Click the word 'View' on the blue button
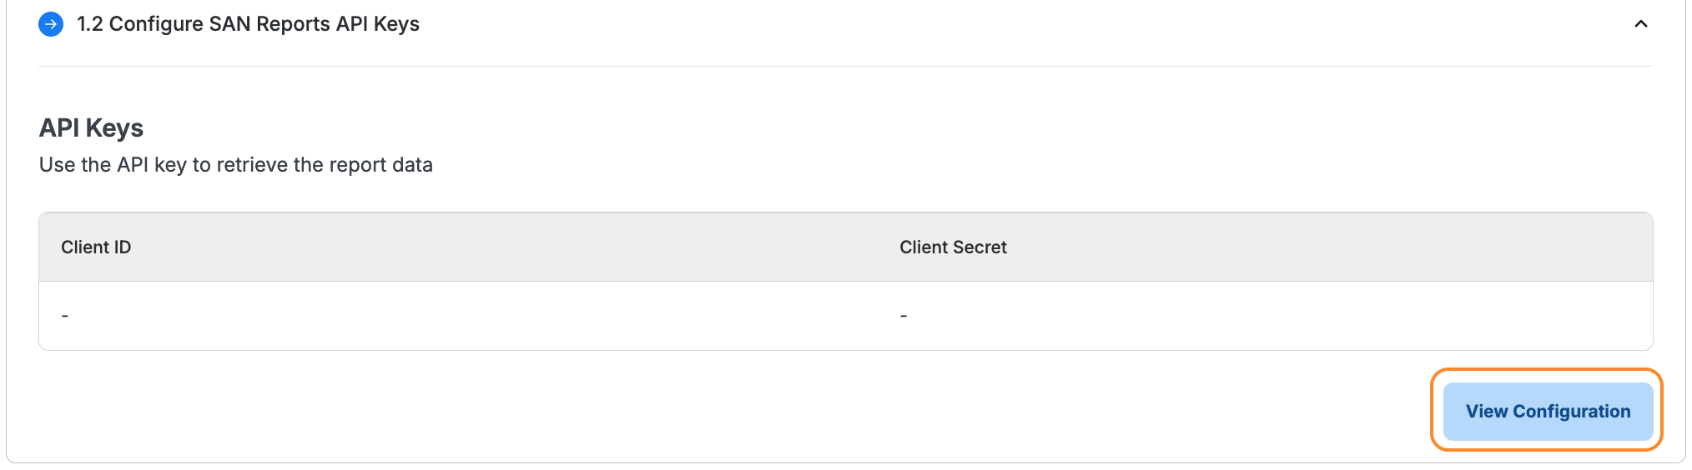Screen dimensions: 1692x470 coord(1487,411)
